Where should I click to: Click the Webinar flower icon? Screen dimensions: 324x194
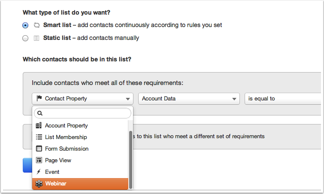(x=39, y=183)
